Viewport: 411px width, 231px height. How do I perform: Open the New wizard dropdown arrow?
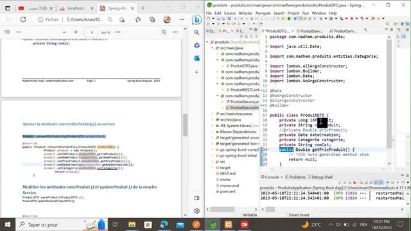tap(213, 19)
